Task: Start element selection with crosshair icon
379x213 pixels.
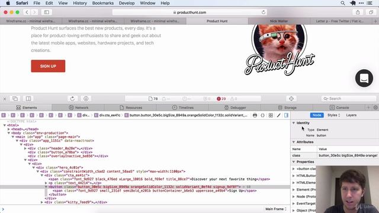Action: (x=291, y=99)
